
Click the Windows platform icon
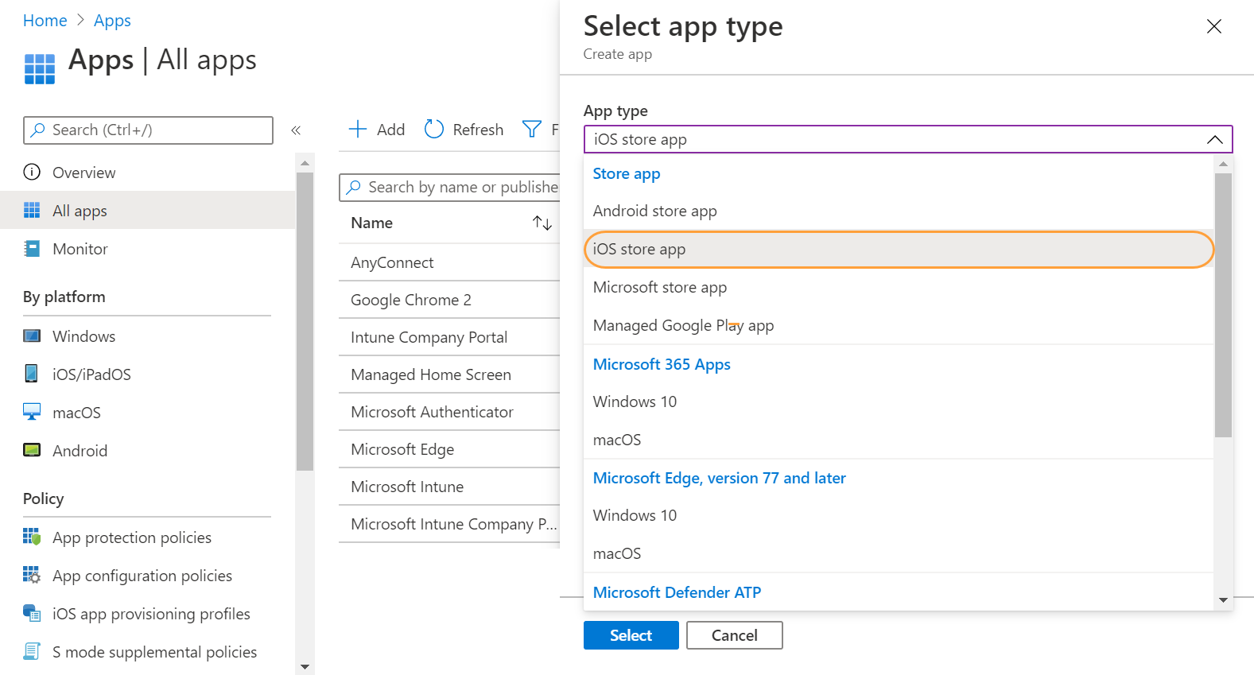32,336
